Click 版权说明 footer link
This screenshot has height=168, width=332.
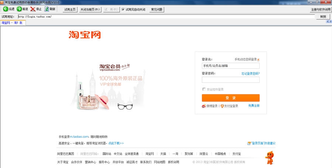pos(173,162)
